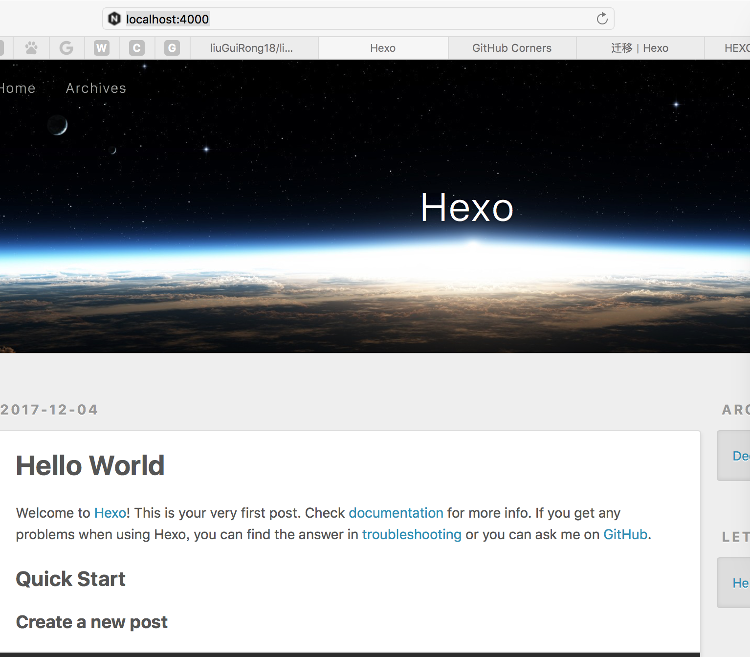
Task: Select the active Hexo tab
Action: point(383,48)
